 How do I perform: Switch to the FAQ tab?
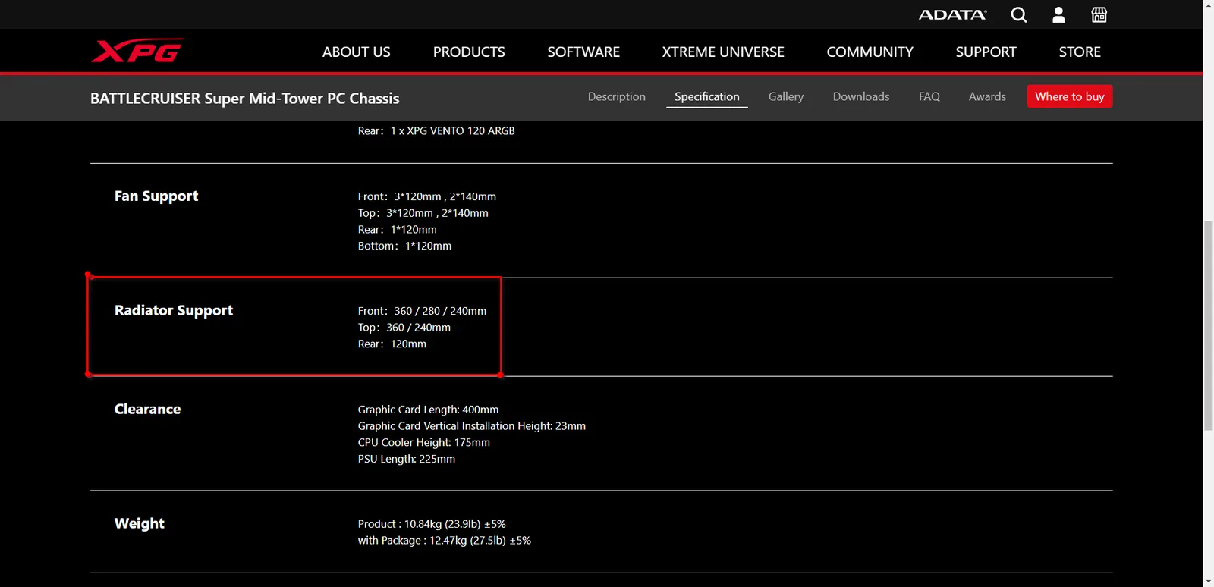tap(929, 96)
